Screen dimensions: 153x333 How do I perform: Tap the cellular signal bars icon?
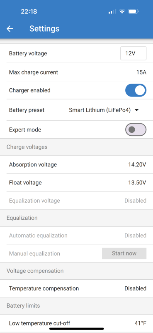[x=112, y=12]
